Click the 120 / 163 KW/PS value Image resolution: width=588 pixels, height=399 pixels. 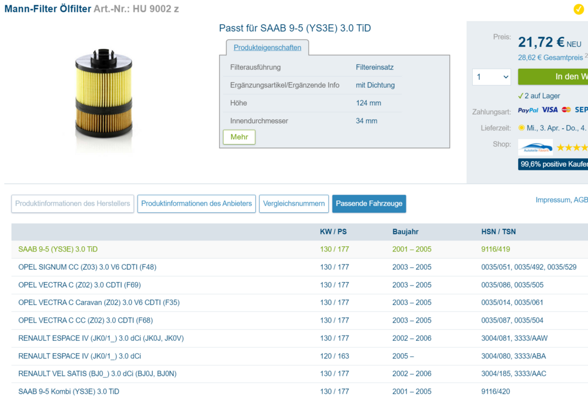(x=335, y=356)
